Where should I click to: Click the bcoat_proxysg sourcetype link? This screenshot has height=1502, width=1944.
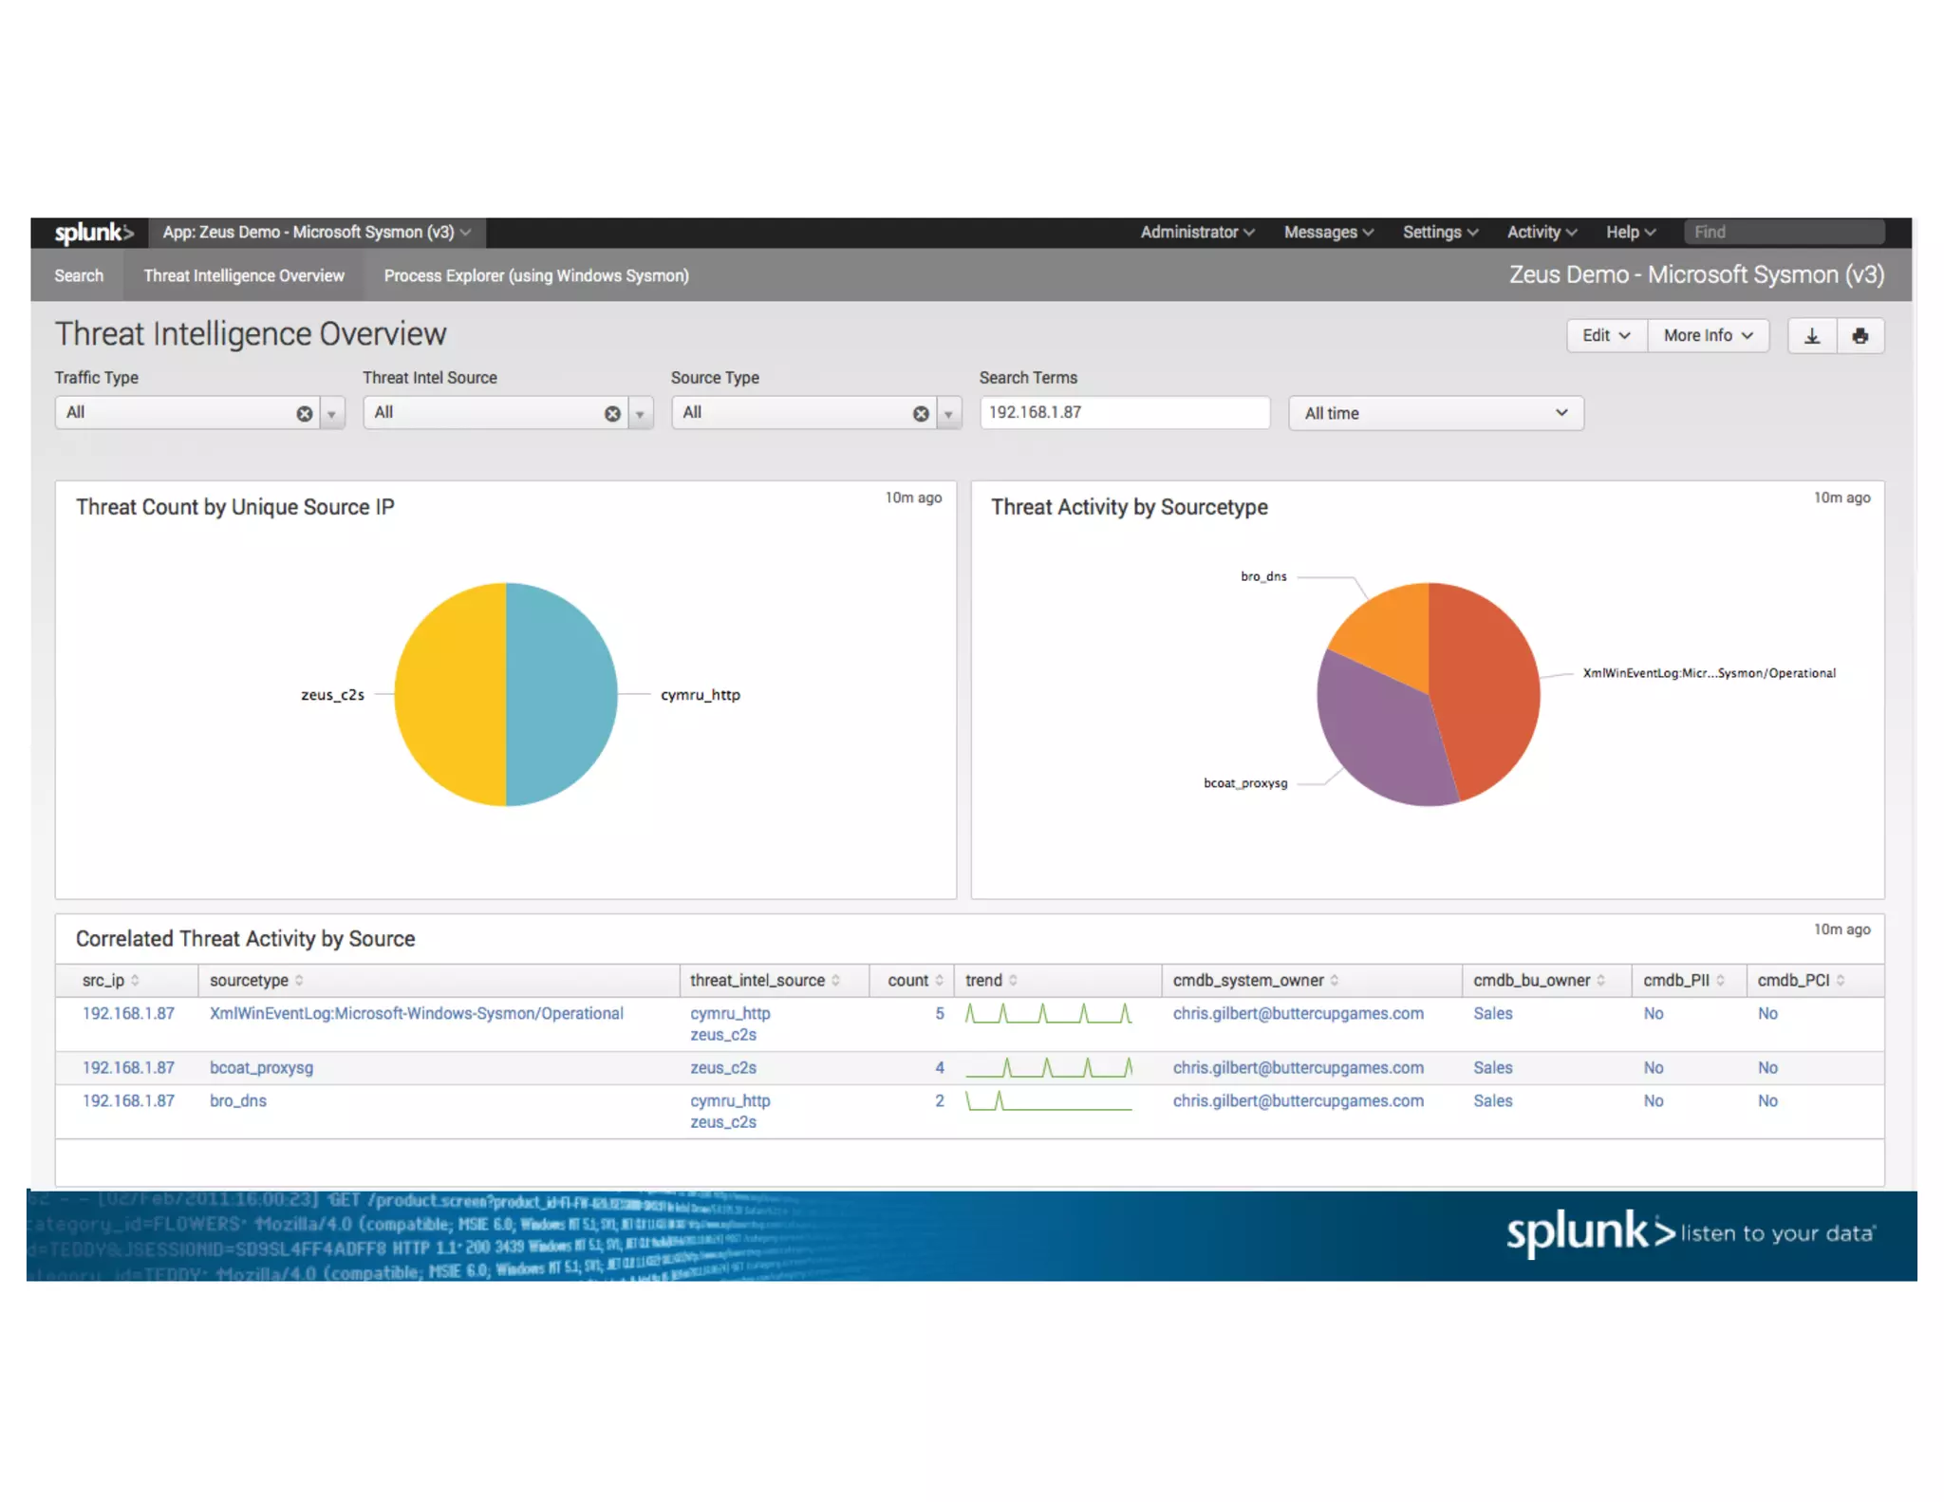click(x=261, y=1068)
